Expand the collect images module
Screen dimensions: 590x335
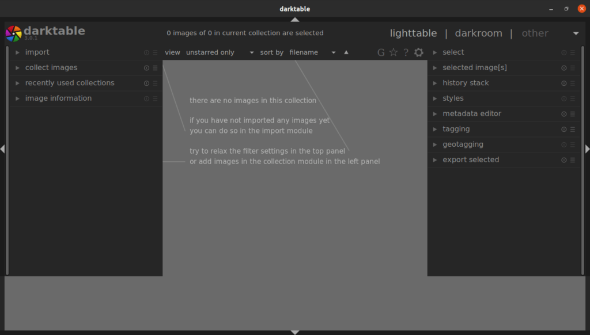[x=17, y=68]
